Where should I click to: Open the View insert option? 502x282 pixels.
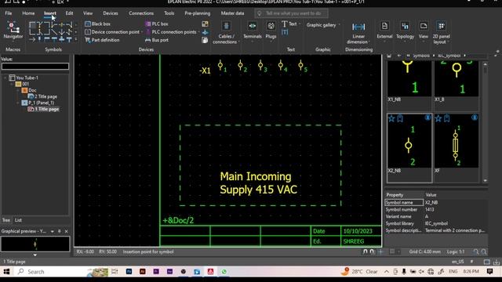pyautogui.click(x=424, y=31)
